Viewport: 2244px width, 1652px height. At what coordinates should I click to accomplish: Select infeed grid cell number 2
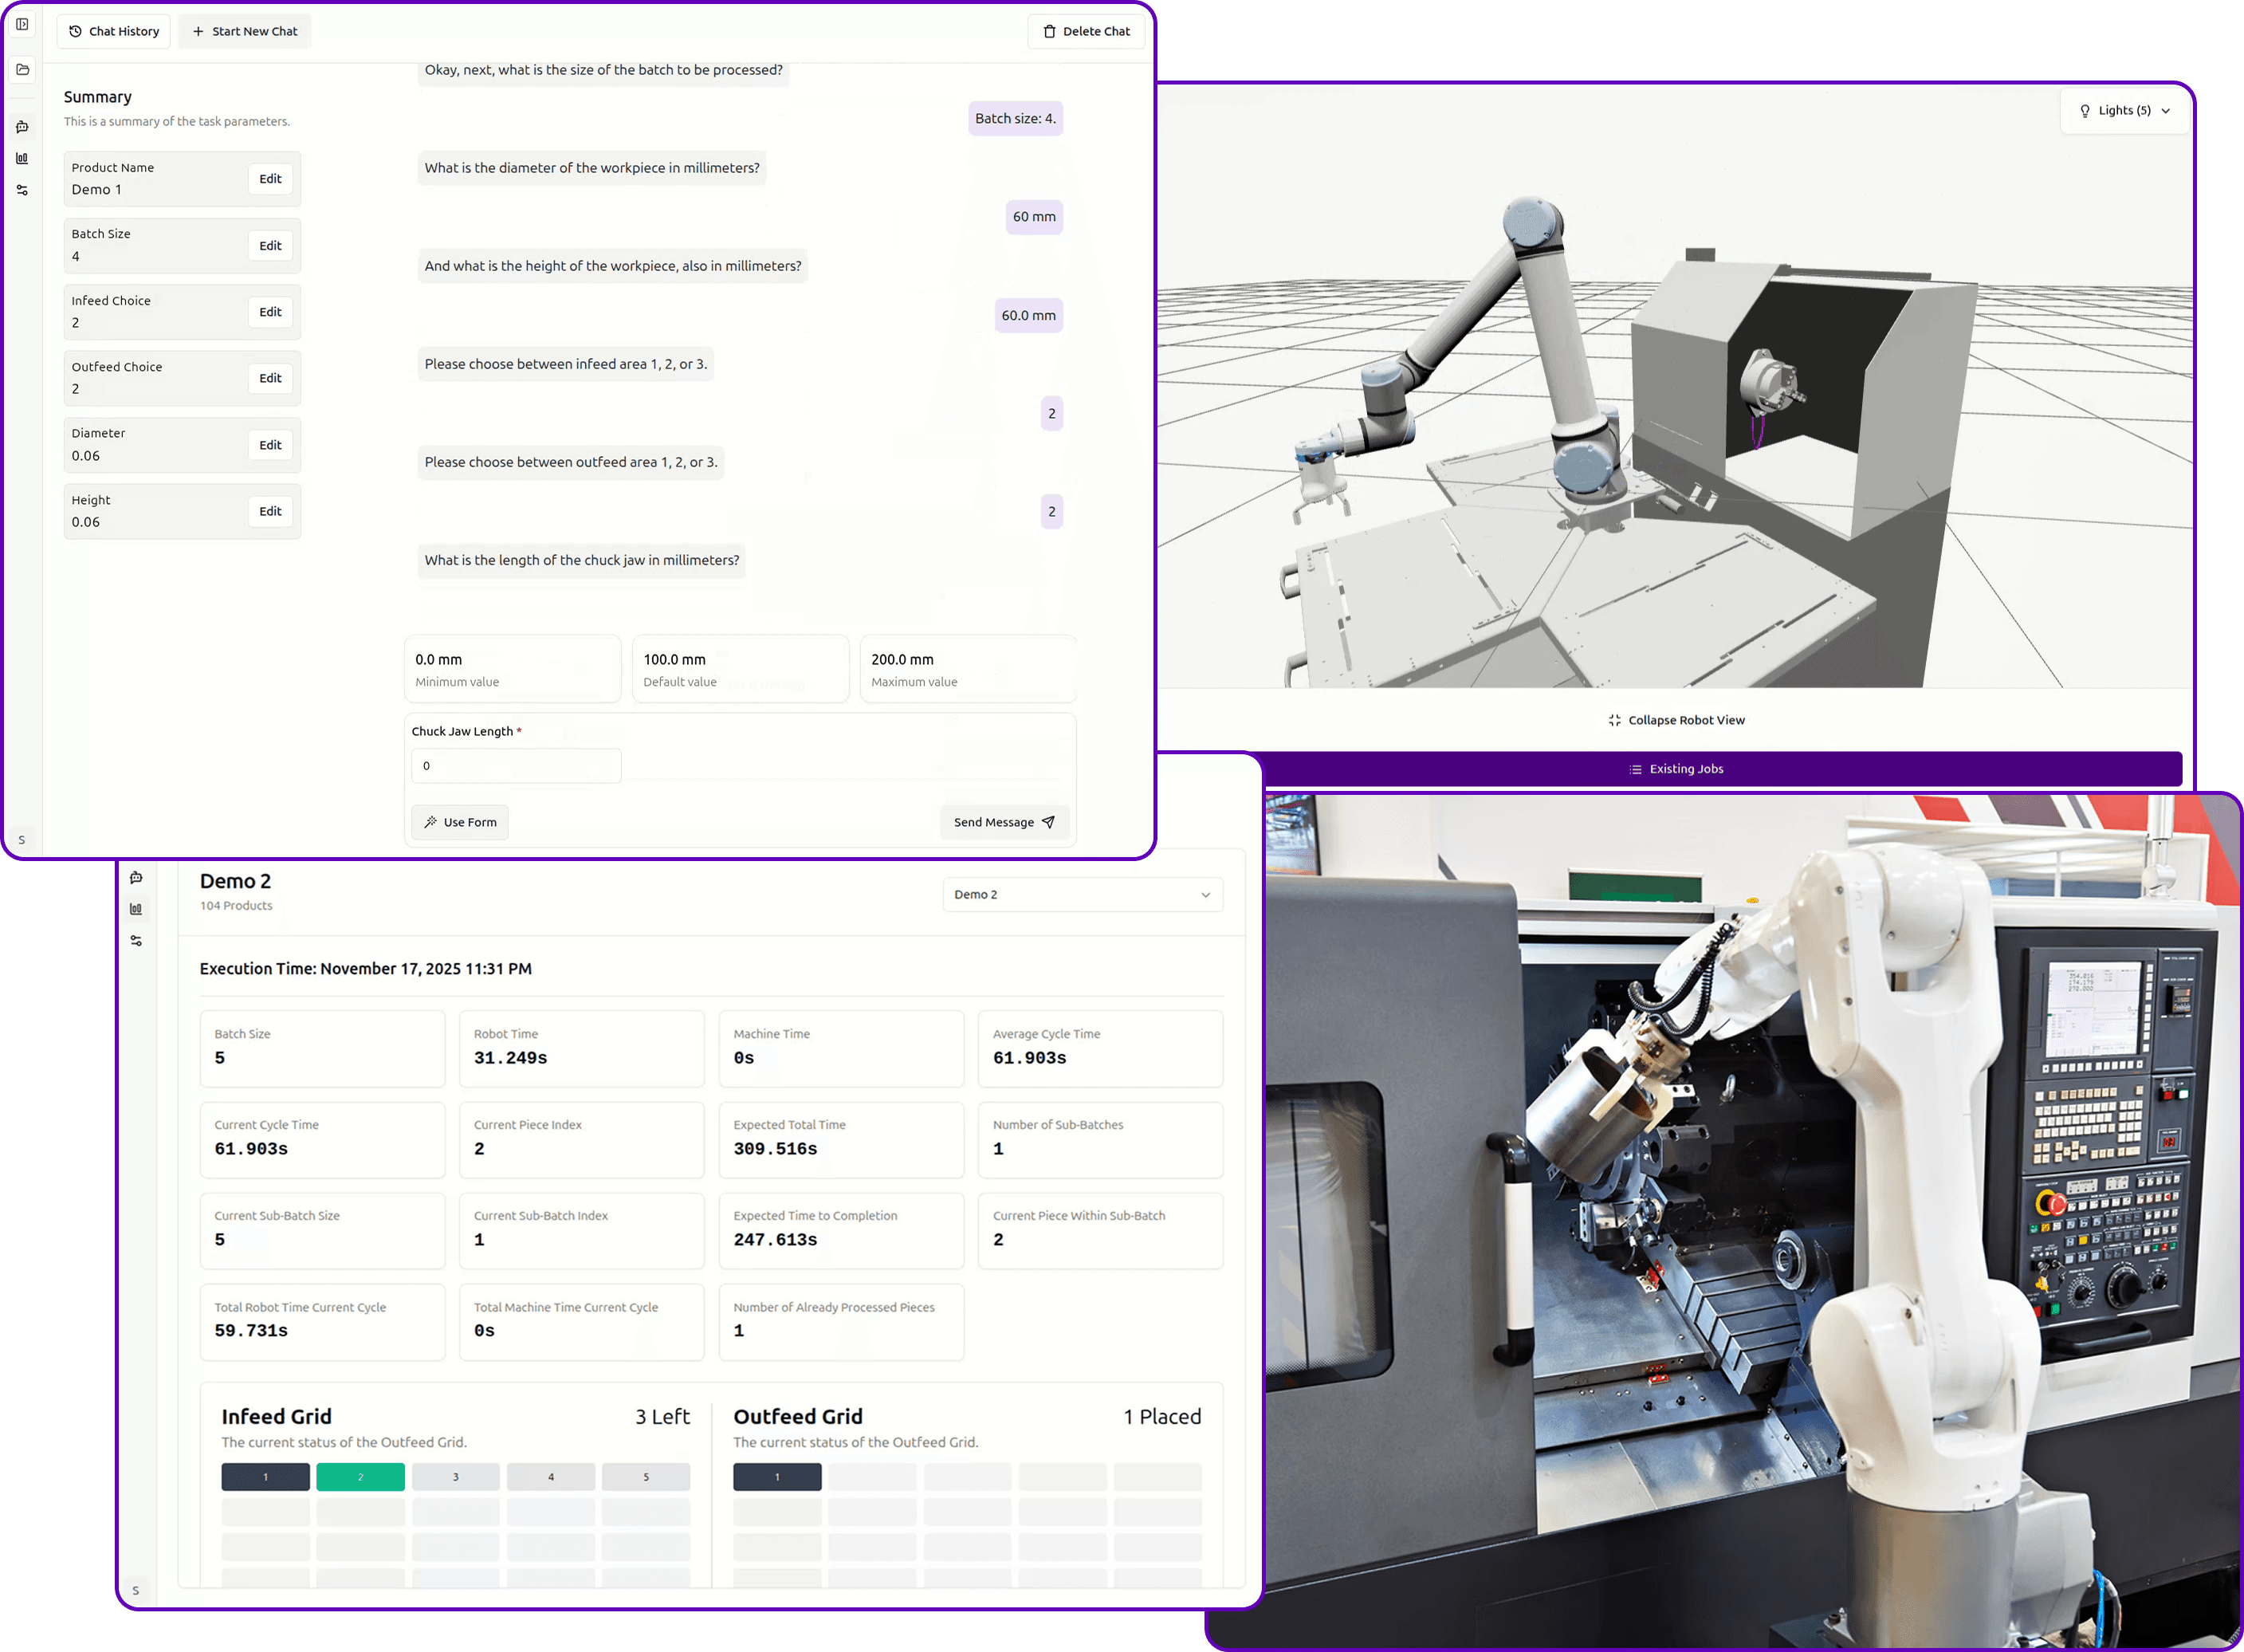tap(361, 1477)
